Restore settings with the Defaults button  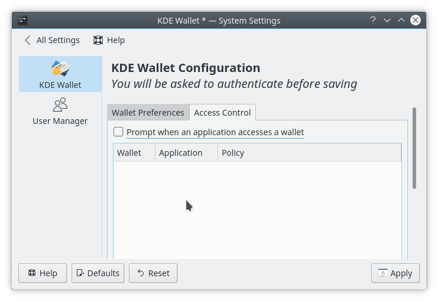(x=98, y=273)
